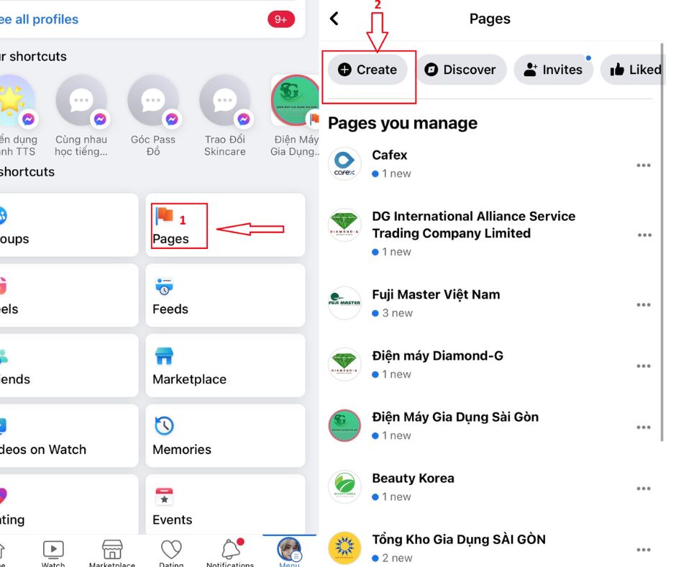Open the Memories shortcut card

[225, 435]
